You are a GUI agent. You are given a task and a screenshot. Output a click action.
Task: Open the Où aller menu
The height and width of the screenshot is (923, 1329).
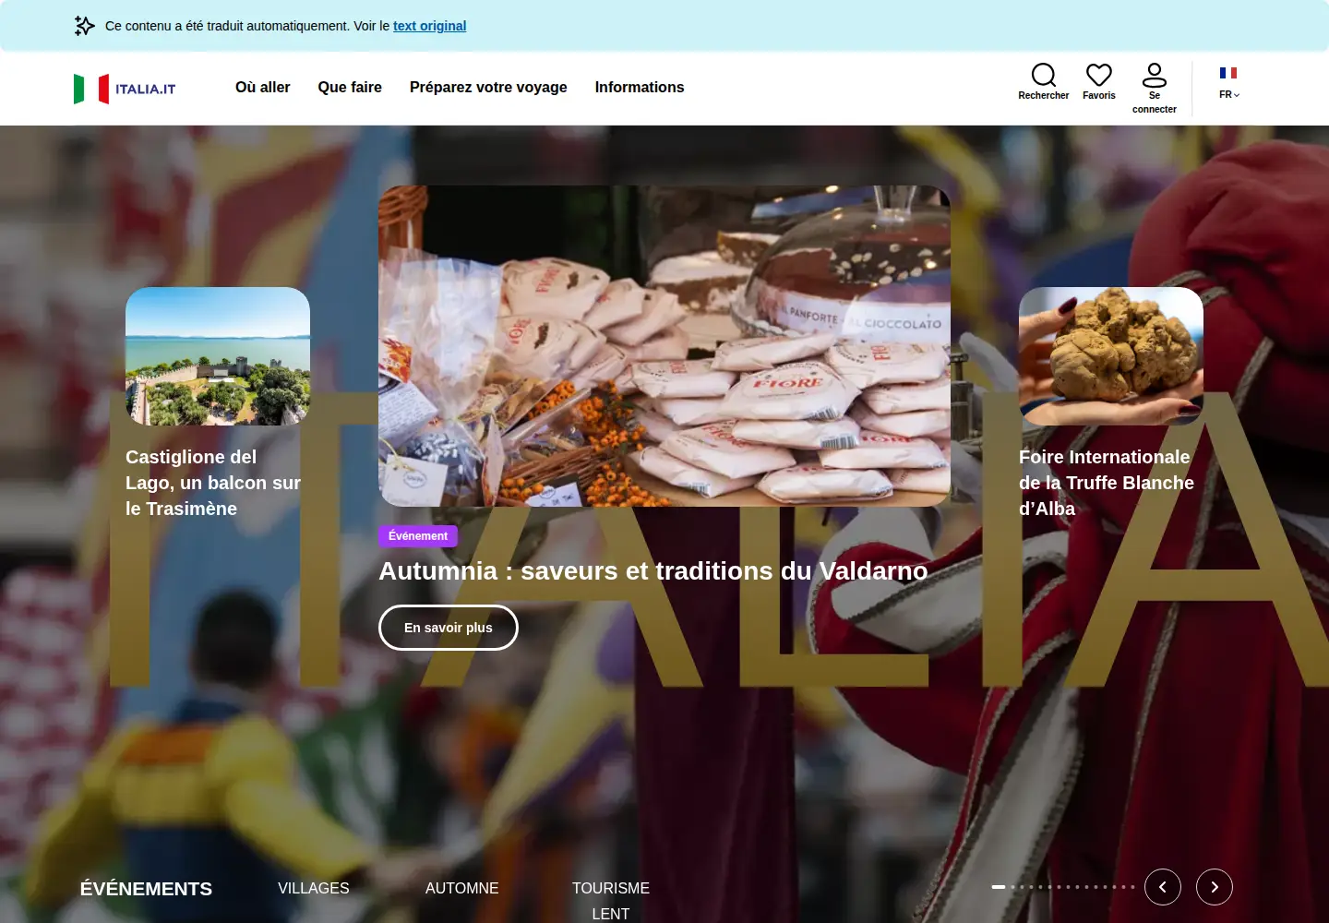point(263,87)
